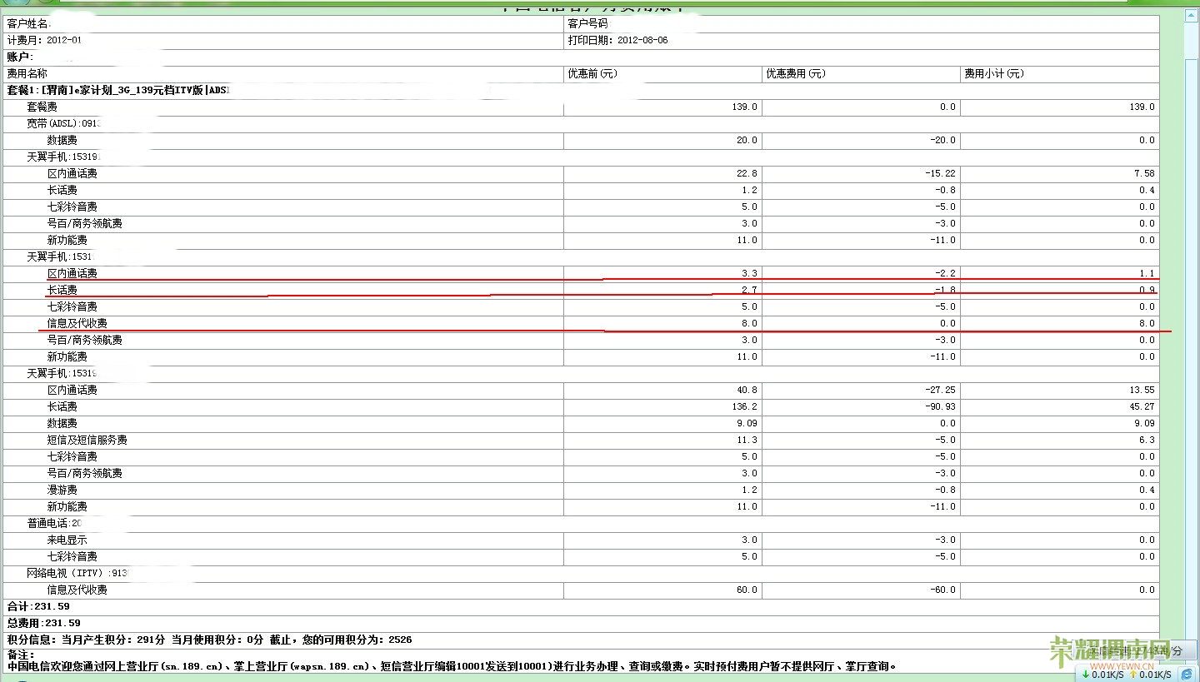Click the 宽带(ADSL):0913 section row
This screenshot has width=1200, height=682.
(581, 123)
